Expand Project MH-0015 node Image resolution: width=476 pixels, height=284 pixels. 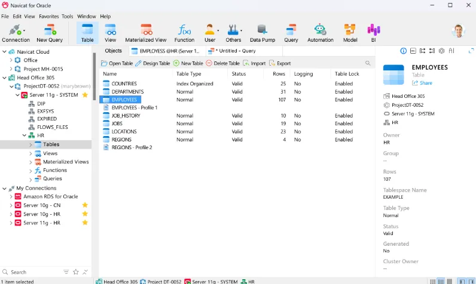11,69
